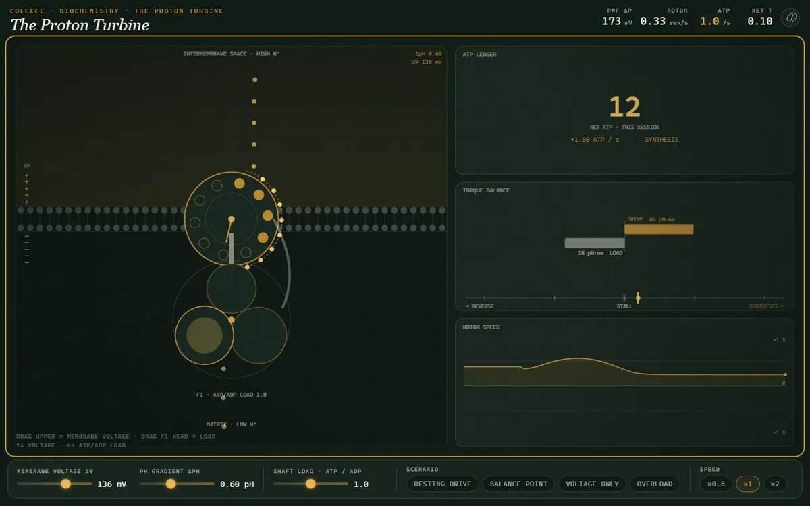Choose the Balance Point scenario
Image resolution: width=810 pixels, height=506 pixels.
[518, 484]
